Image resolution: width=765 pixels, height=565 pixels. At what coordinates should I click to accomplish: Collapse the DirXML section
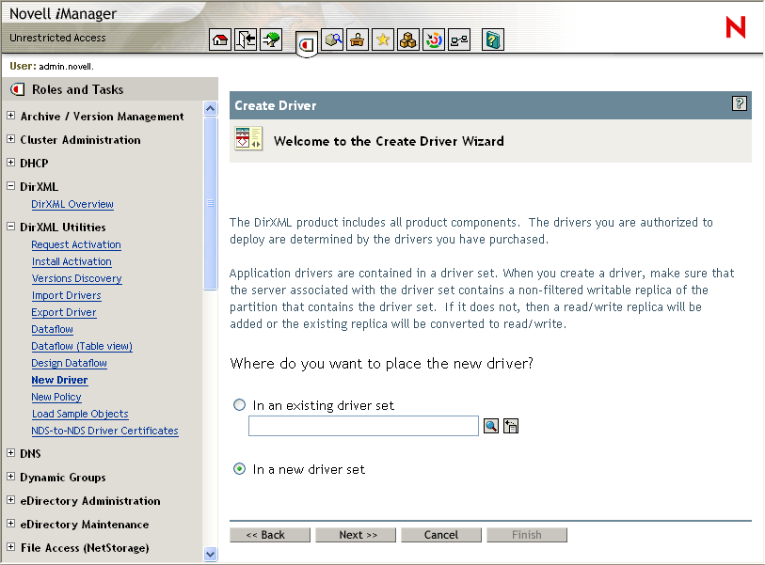coord(8,186)
